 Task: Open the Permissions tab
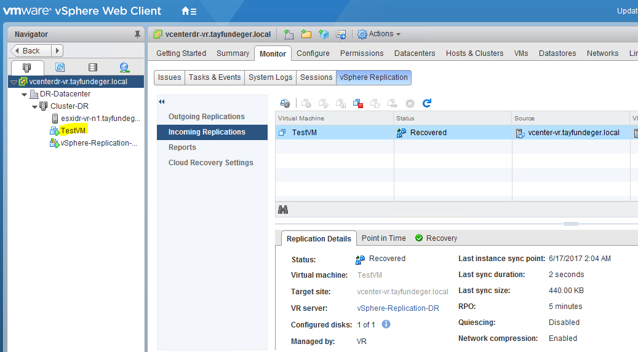click(x=362, y=53)
